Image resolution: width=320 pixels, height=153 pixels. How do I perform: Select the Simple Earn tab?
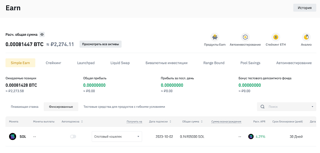20,63
